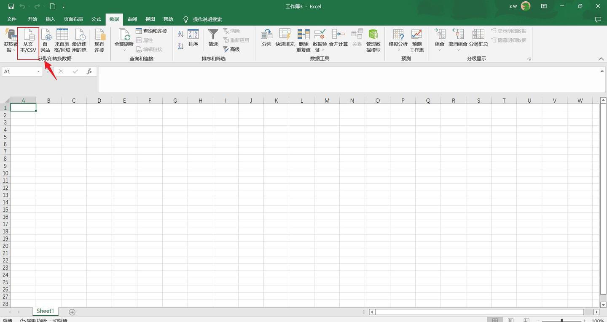Open the 文件 menu

(11, 19)
